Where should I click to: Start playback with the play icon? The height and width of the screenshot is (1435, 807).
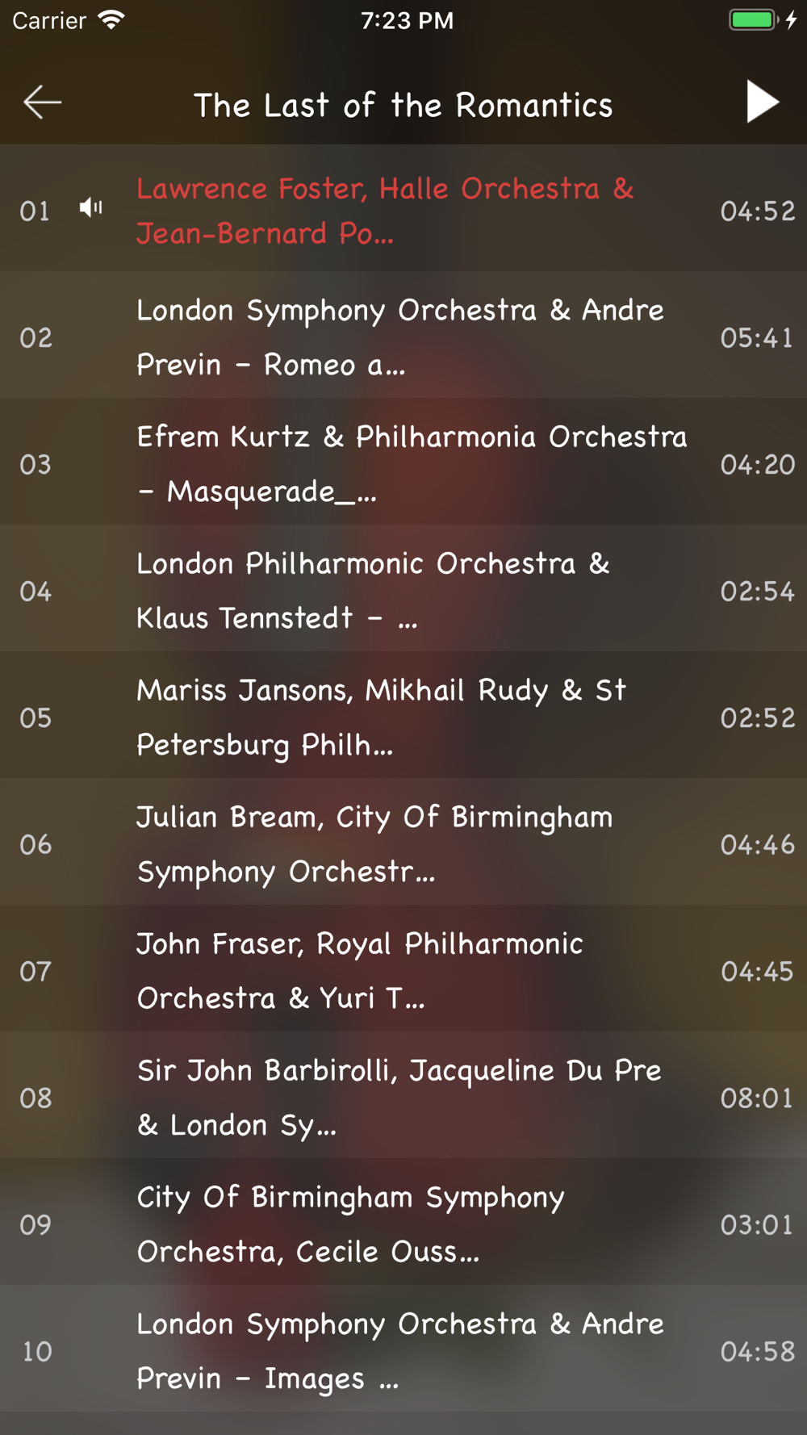point(762,102)
